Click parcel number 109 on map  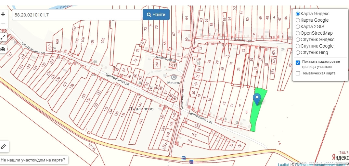pyautogui.click(x=57, y=41)
